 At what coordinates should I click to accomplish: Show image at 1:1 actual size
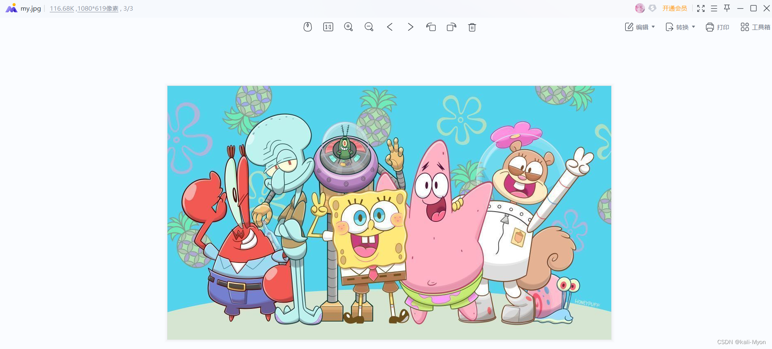tap(328, 27)
